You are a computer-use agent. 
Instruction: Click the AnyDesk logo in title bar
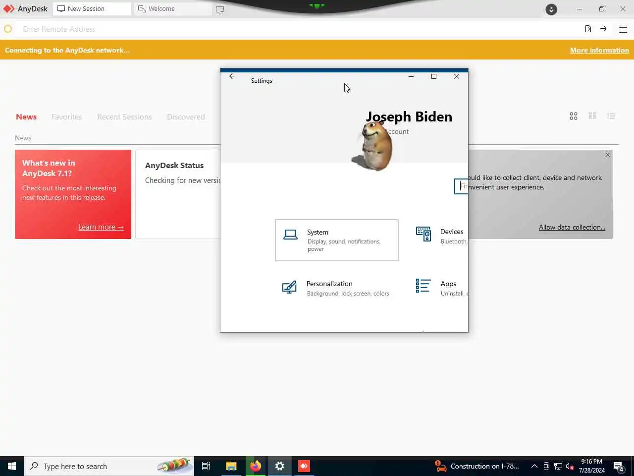tap(9, 8)
